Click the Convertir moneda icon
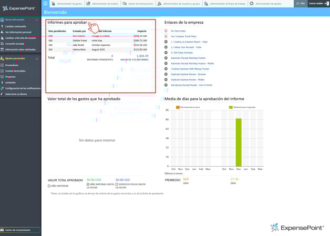Viewport: 330px width, 236px height. click(x=2, y=44)
